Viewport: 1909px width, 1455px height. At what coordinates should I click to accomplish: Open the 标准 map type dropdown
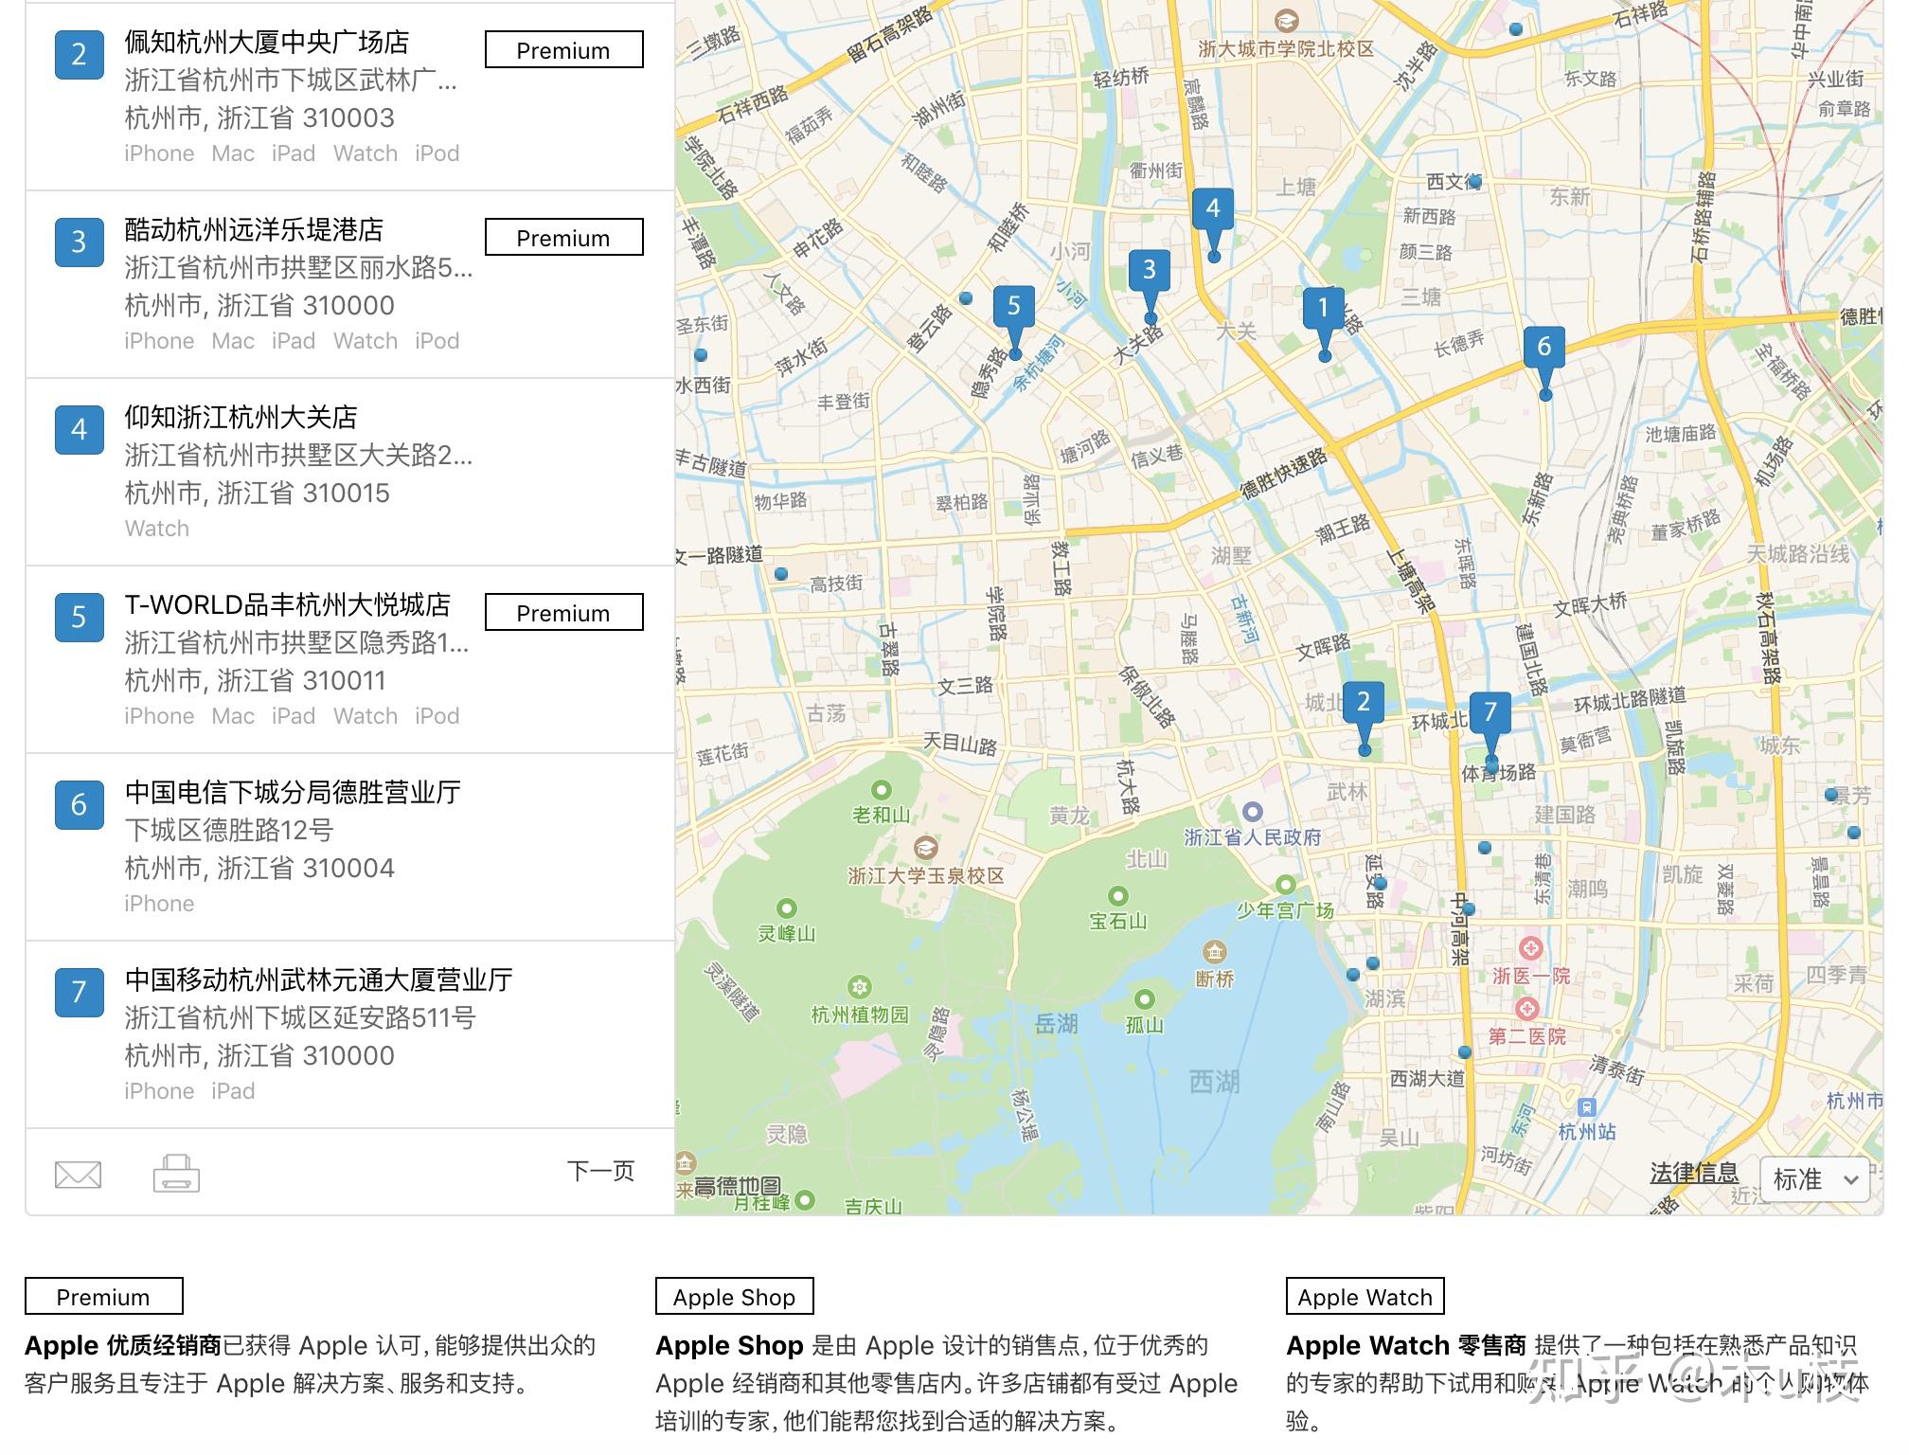coord(1813,1179)
